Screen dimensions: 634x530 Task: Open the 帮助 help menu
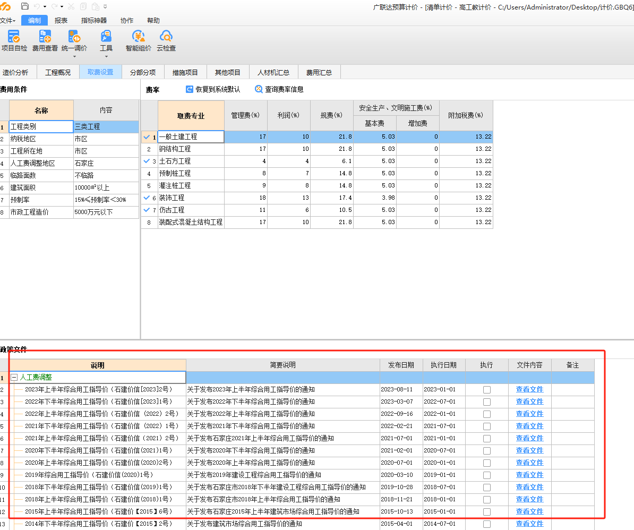(x=153, y=20)
